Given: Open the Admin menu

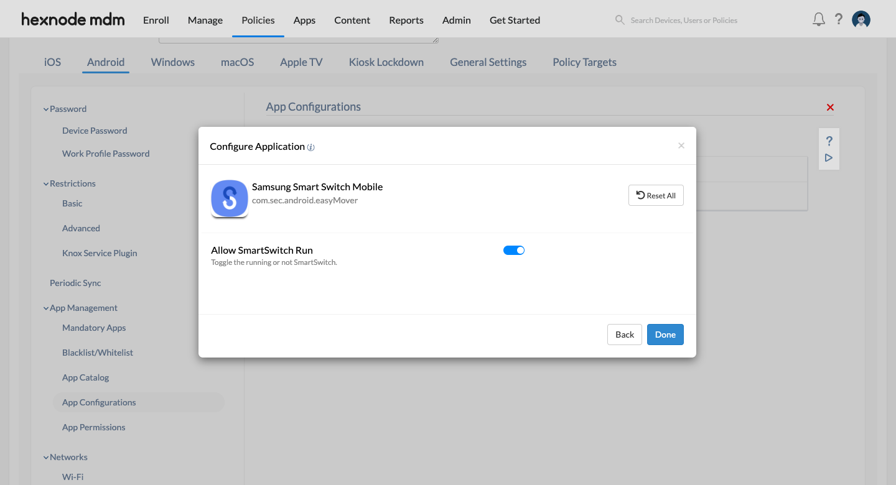Looking at the screenshot, I should (457, 20).
